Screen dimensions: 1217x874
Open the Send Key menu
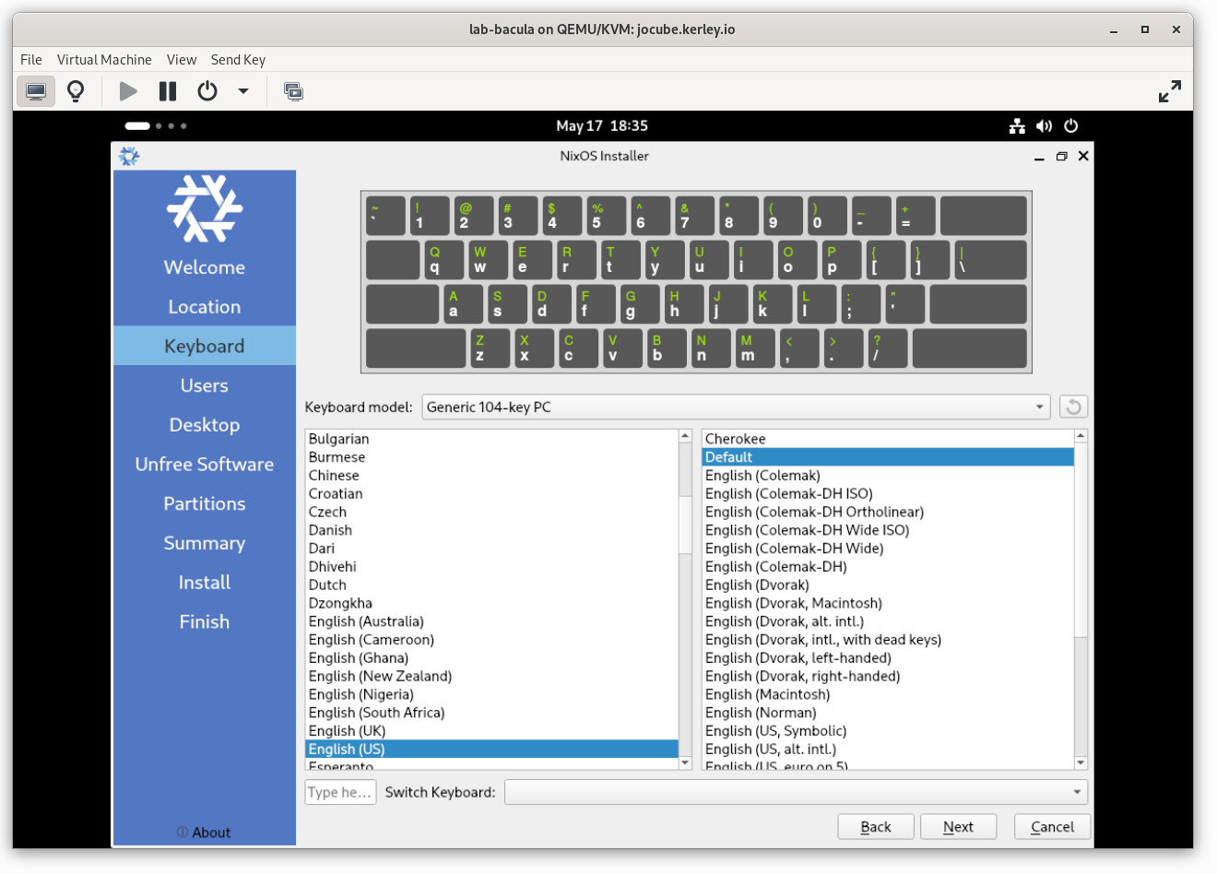[238, 59]
